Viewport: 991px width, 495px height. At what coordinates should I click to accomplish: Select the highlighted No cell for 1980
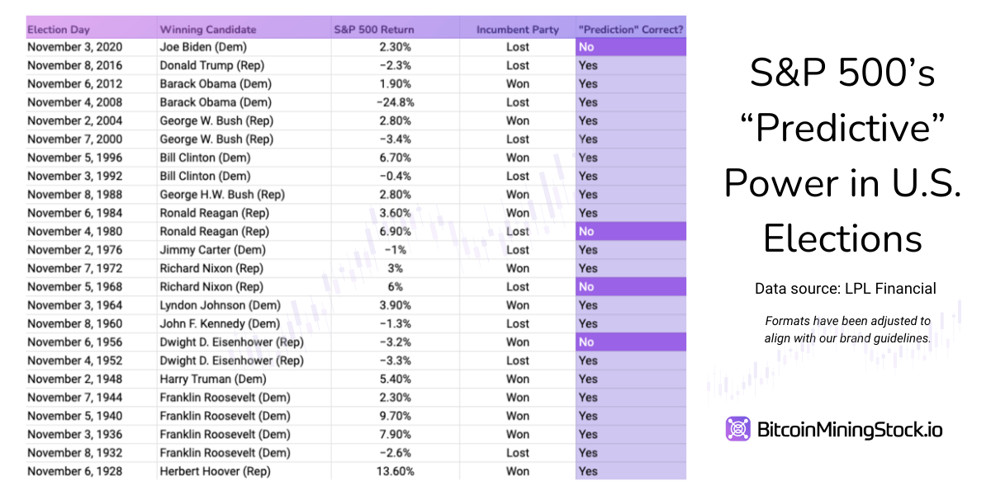point(630,231)
